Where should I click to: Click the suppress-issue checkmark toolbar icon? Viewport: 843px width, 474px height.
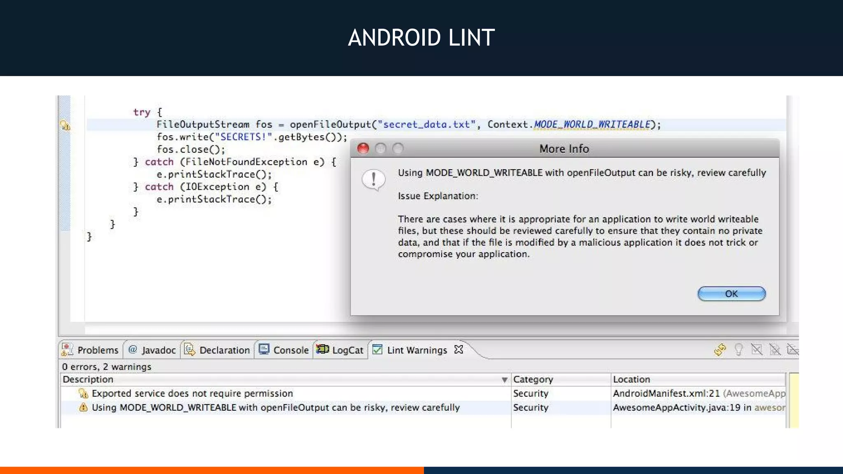pyautogui.click(x=757, y=350)
